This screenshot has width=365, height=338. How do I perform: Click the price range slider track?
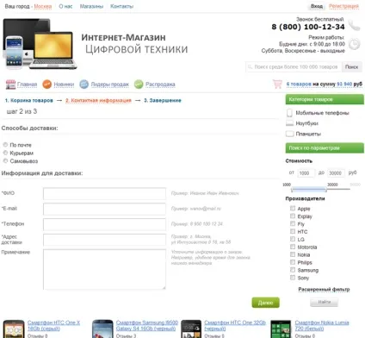pos(320,189)
